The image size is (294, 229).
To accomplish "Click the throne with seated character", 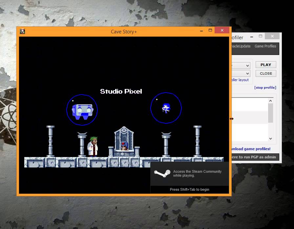I will click(124, 142).
